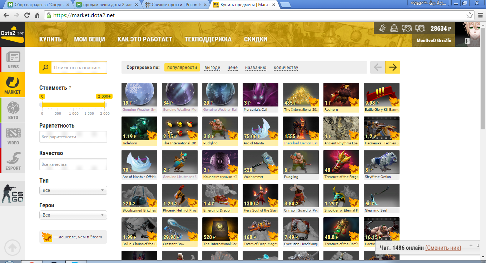This screenshot has width=486, height=263.
Task: Open the Bloodstained Britches item
Action: (139, 198)
